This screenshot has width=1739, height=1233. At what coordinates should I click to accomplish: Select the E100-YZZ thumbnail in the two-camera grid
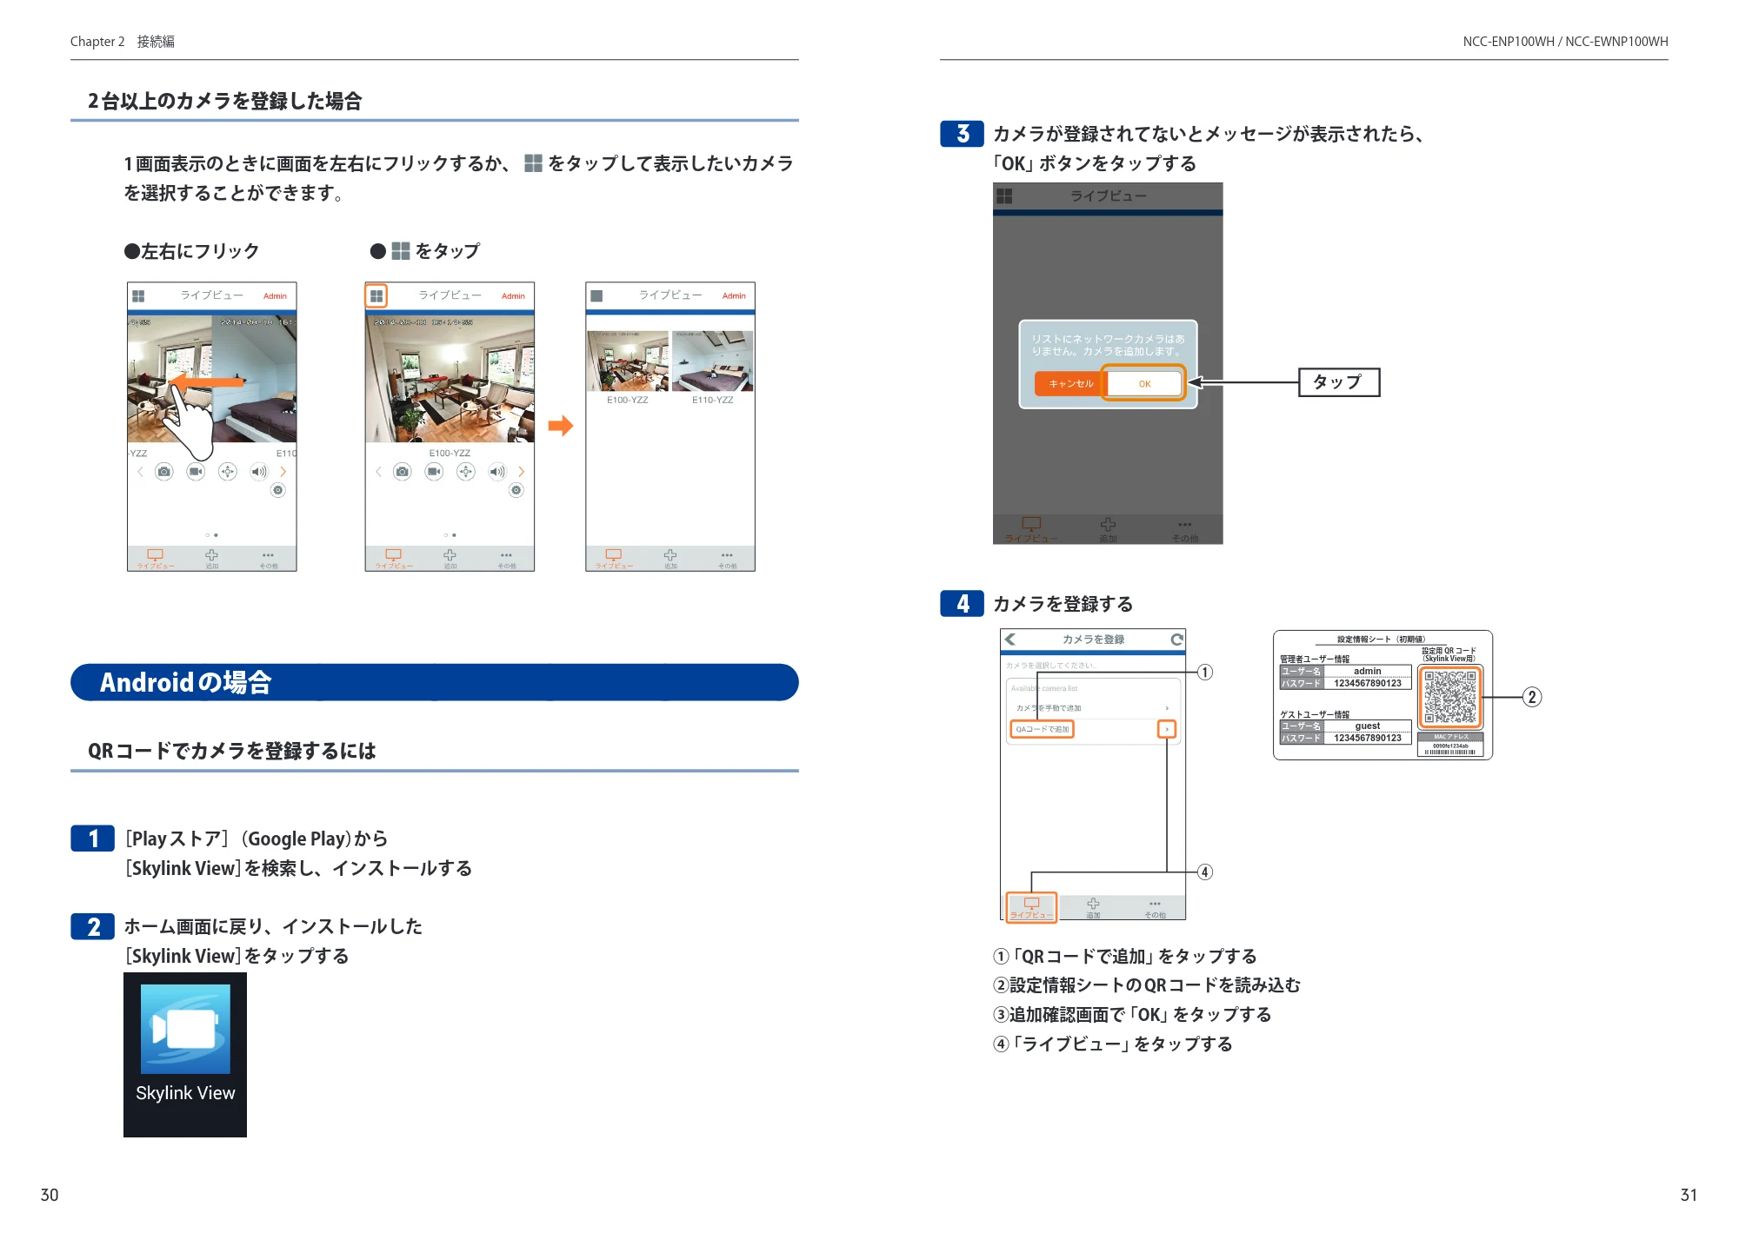point(628,361)
